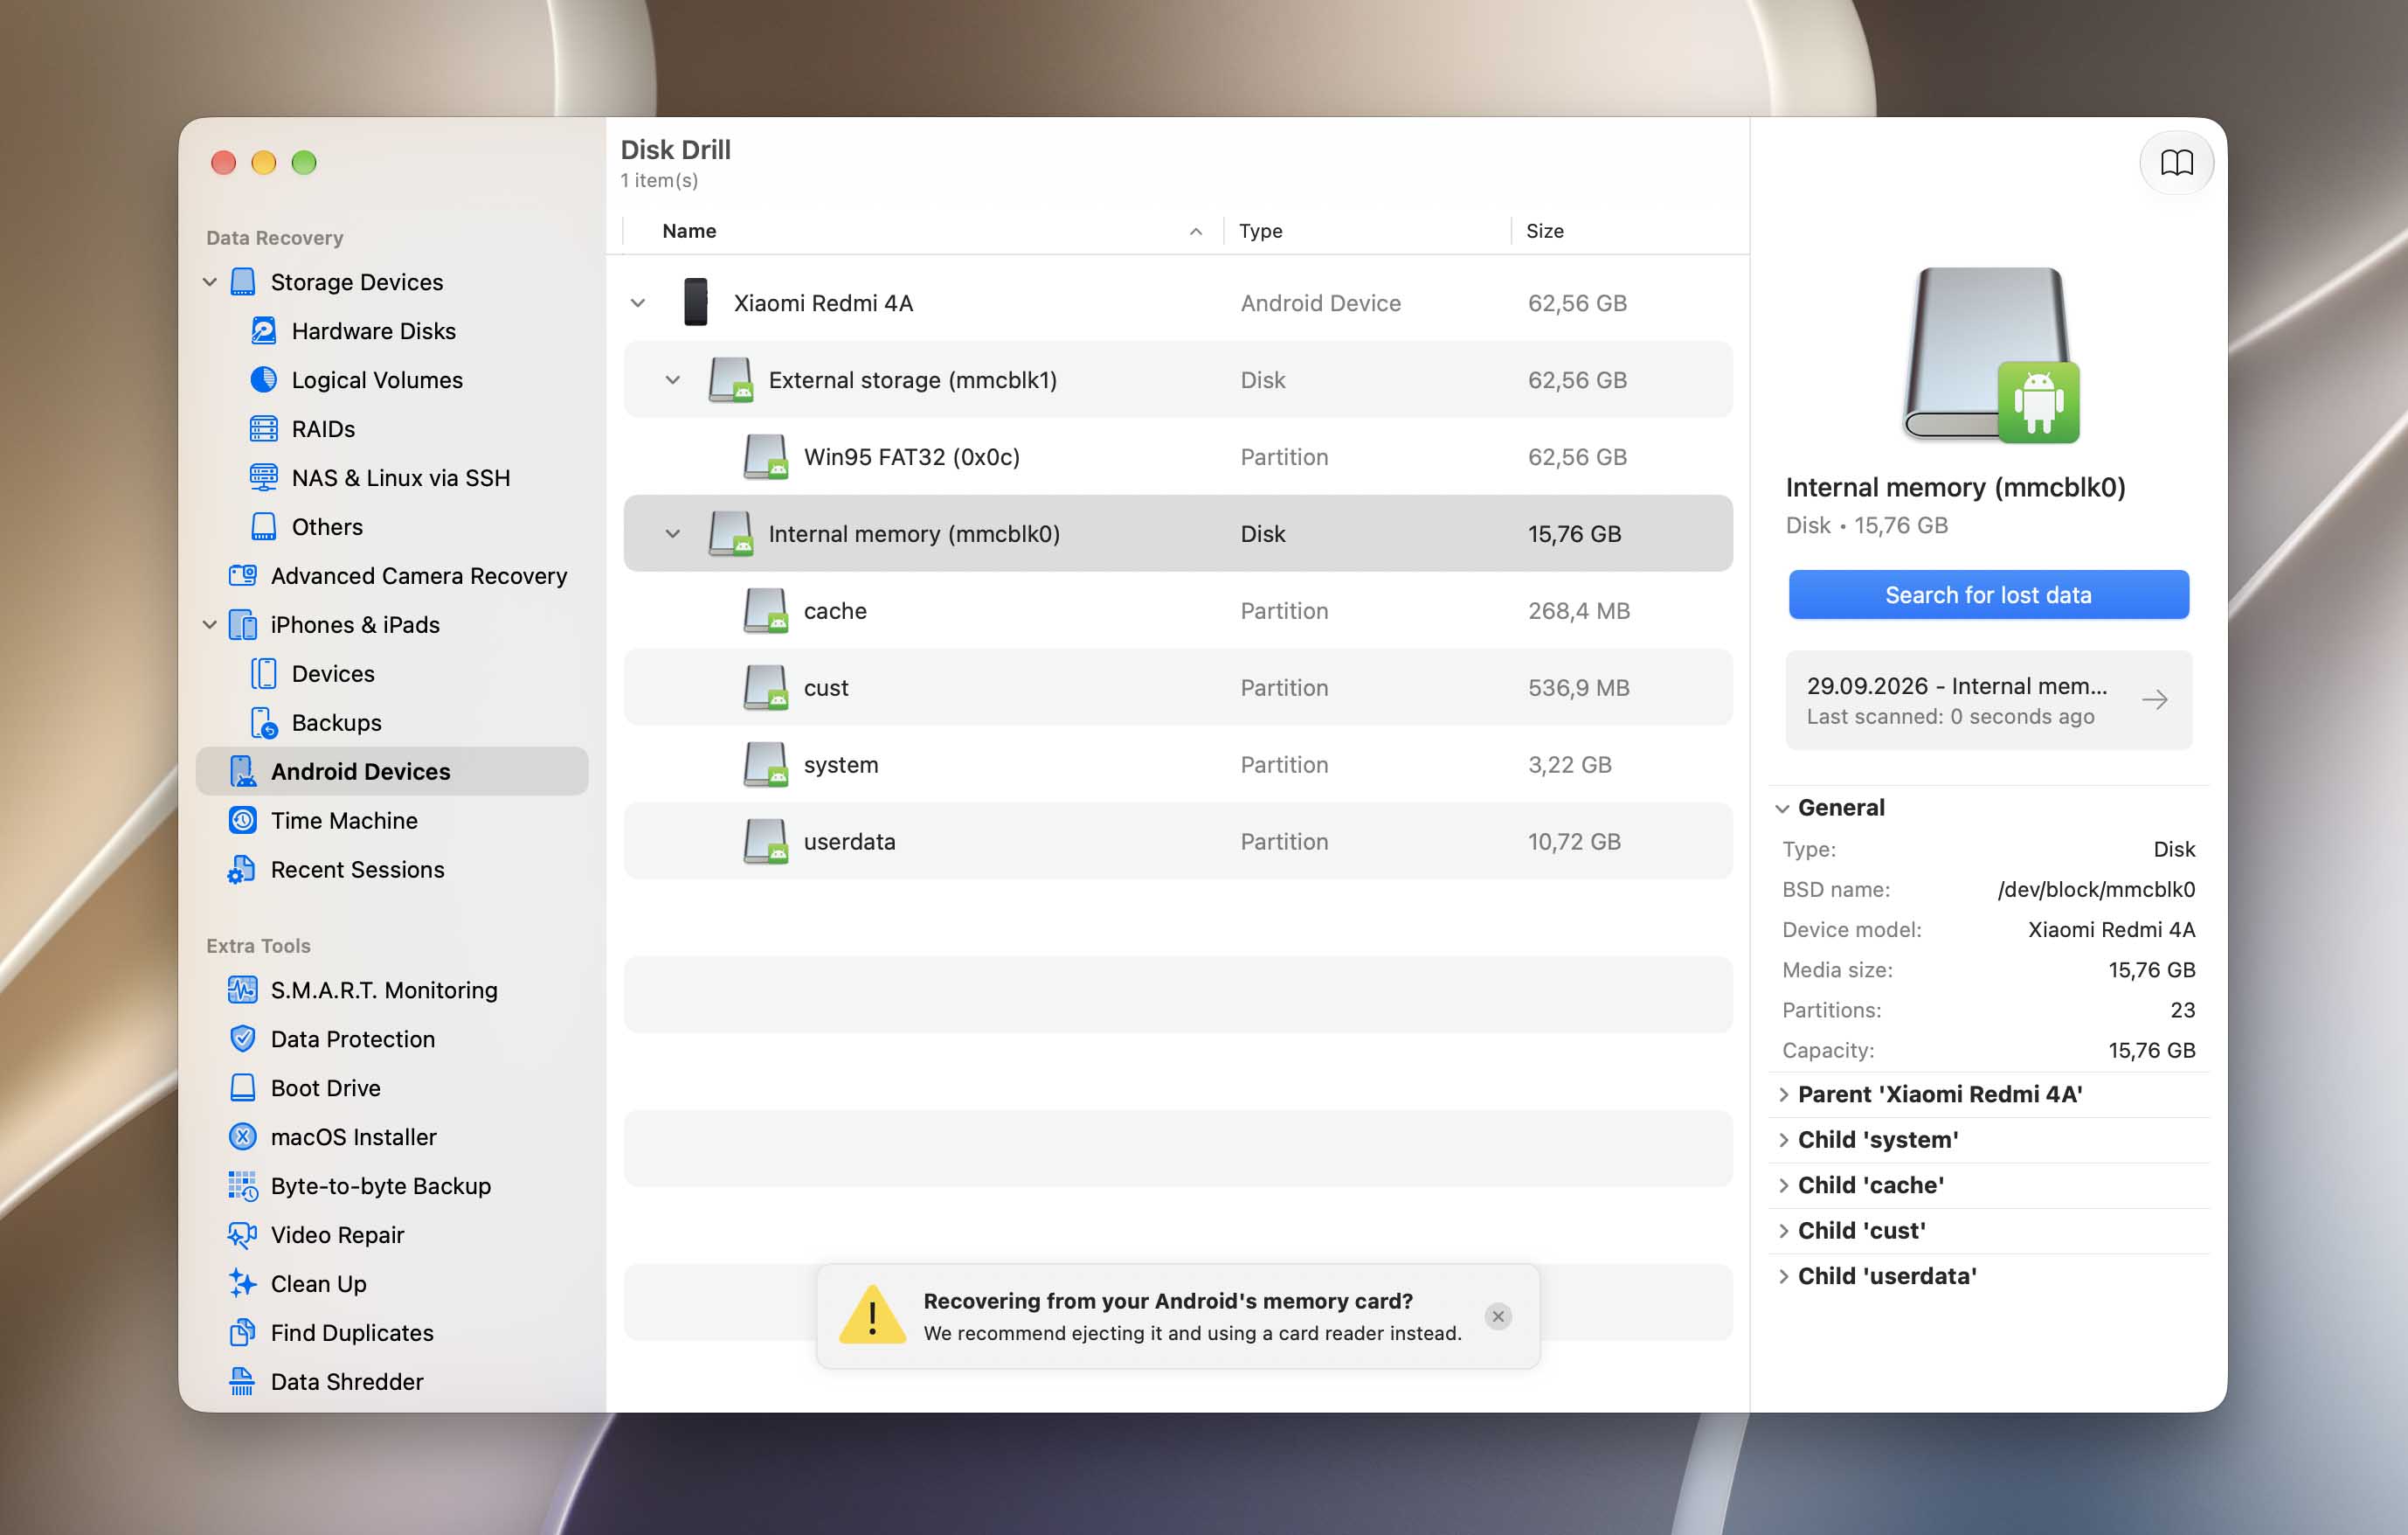Click the Android Devices icon

242,772
